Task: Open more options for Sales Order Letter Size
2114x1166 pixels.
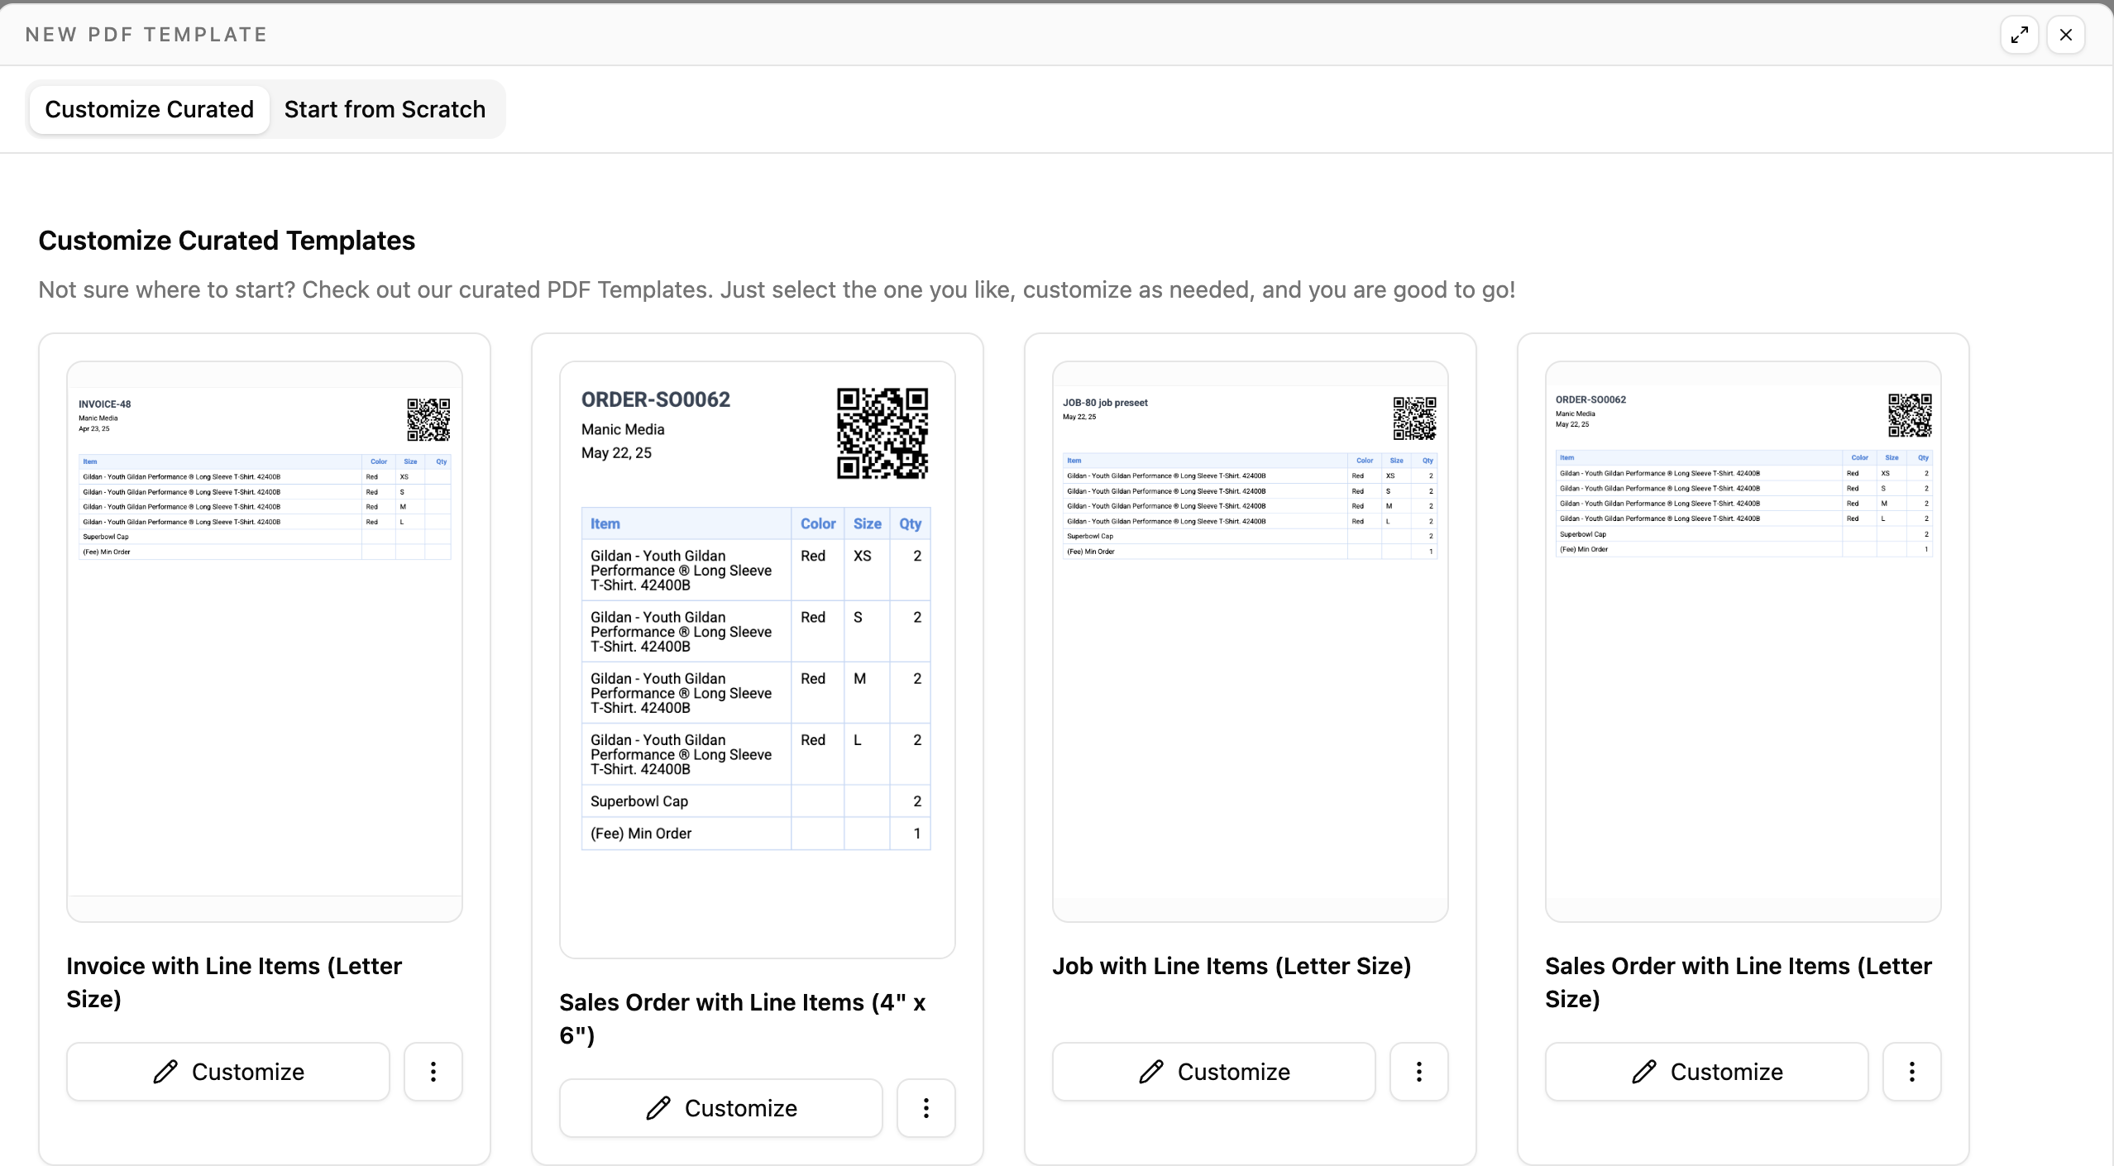Action: click(1912, 1072)
